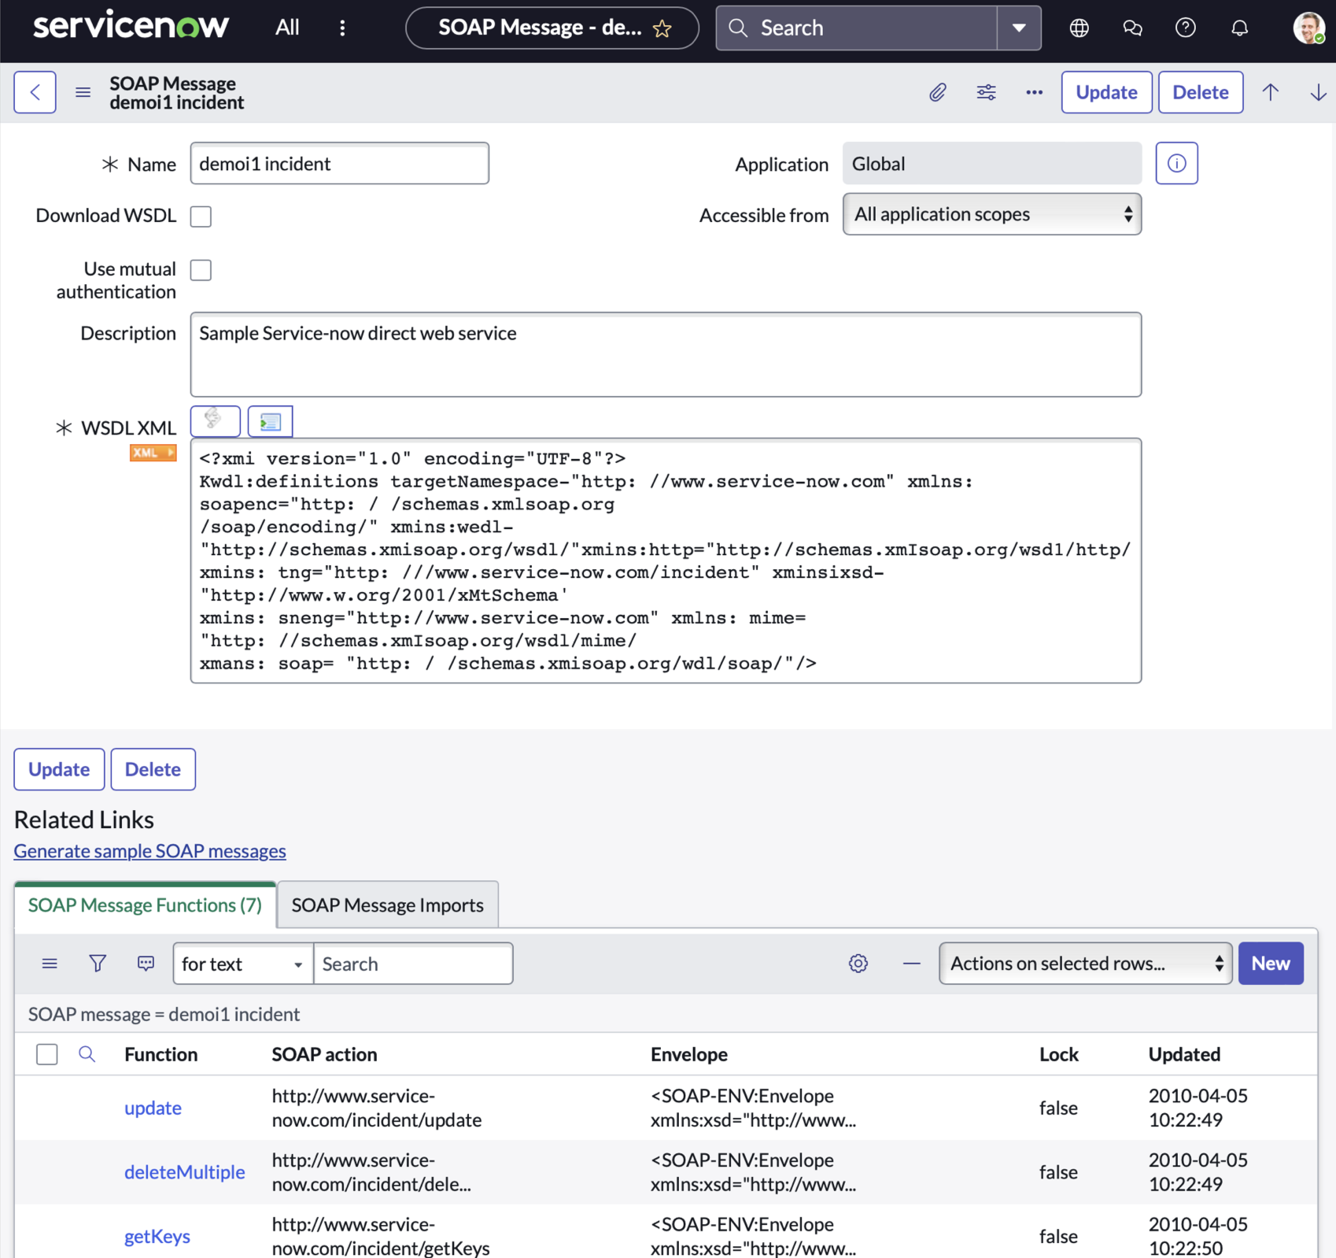Click the paperclip attachments icon
The height and width of the screenshot is (1258, 1336).
(937, 92)
